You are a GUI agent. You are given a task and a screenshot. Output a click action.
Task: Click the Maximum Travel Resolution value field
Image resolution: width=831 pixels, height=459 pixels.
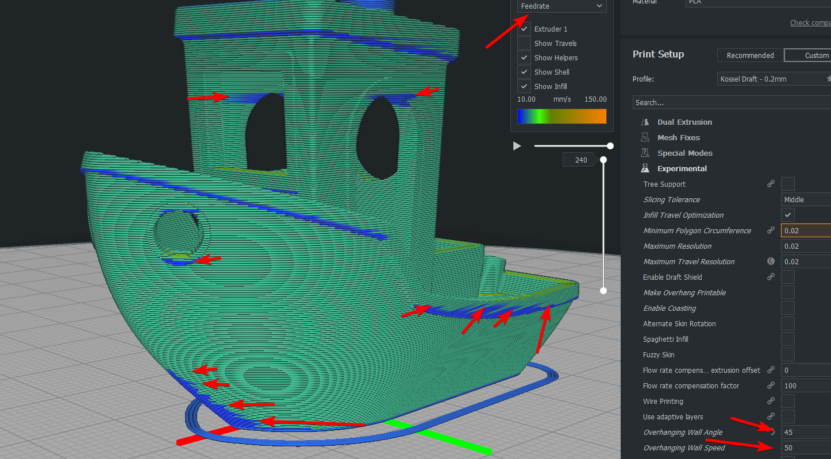pos(806,262)
